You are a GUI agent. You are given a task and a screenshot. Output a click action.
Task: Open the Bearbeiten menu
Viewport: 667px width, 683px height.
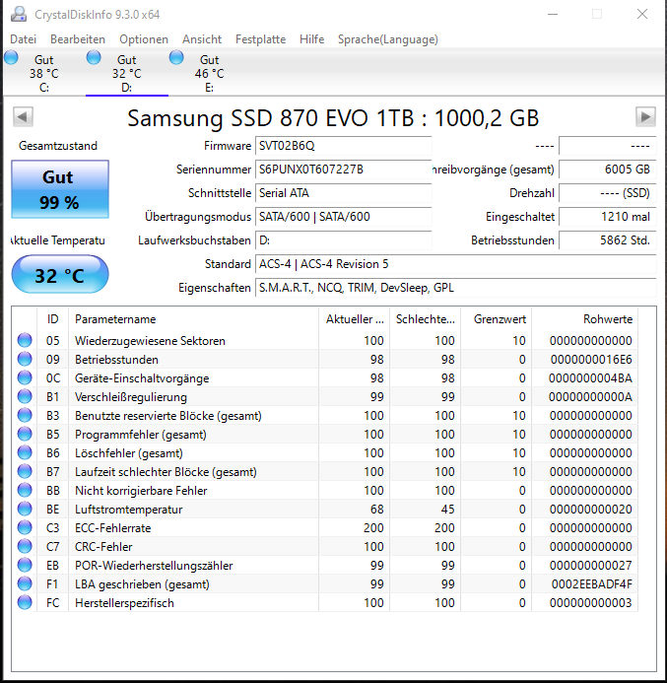point(78,39)
